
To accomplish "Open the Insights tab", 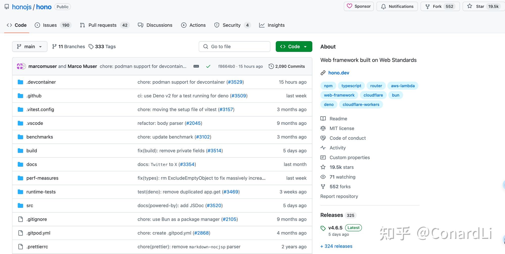I will [x=272, y=25].
